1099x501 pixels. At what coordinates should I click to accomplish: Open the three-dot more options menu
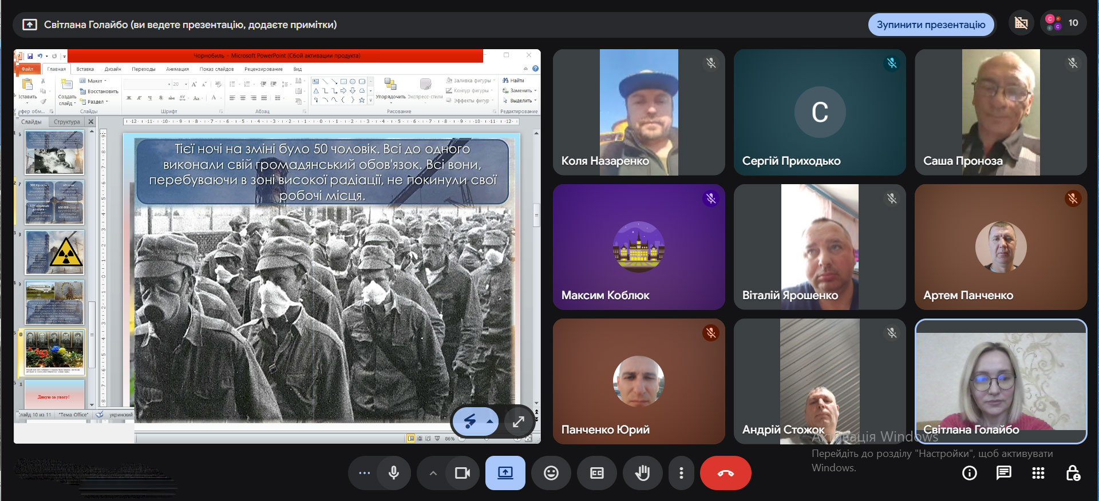(681, 473)
